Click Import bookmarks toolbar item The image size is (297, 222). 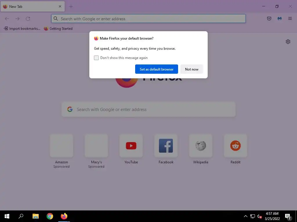tap(22, 29)
